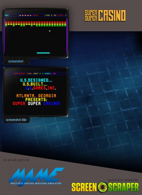Click the green SCRAPER word of logo
This screenshot has height=195, width=142.
coord(123,187)
